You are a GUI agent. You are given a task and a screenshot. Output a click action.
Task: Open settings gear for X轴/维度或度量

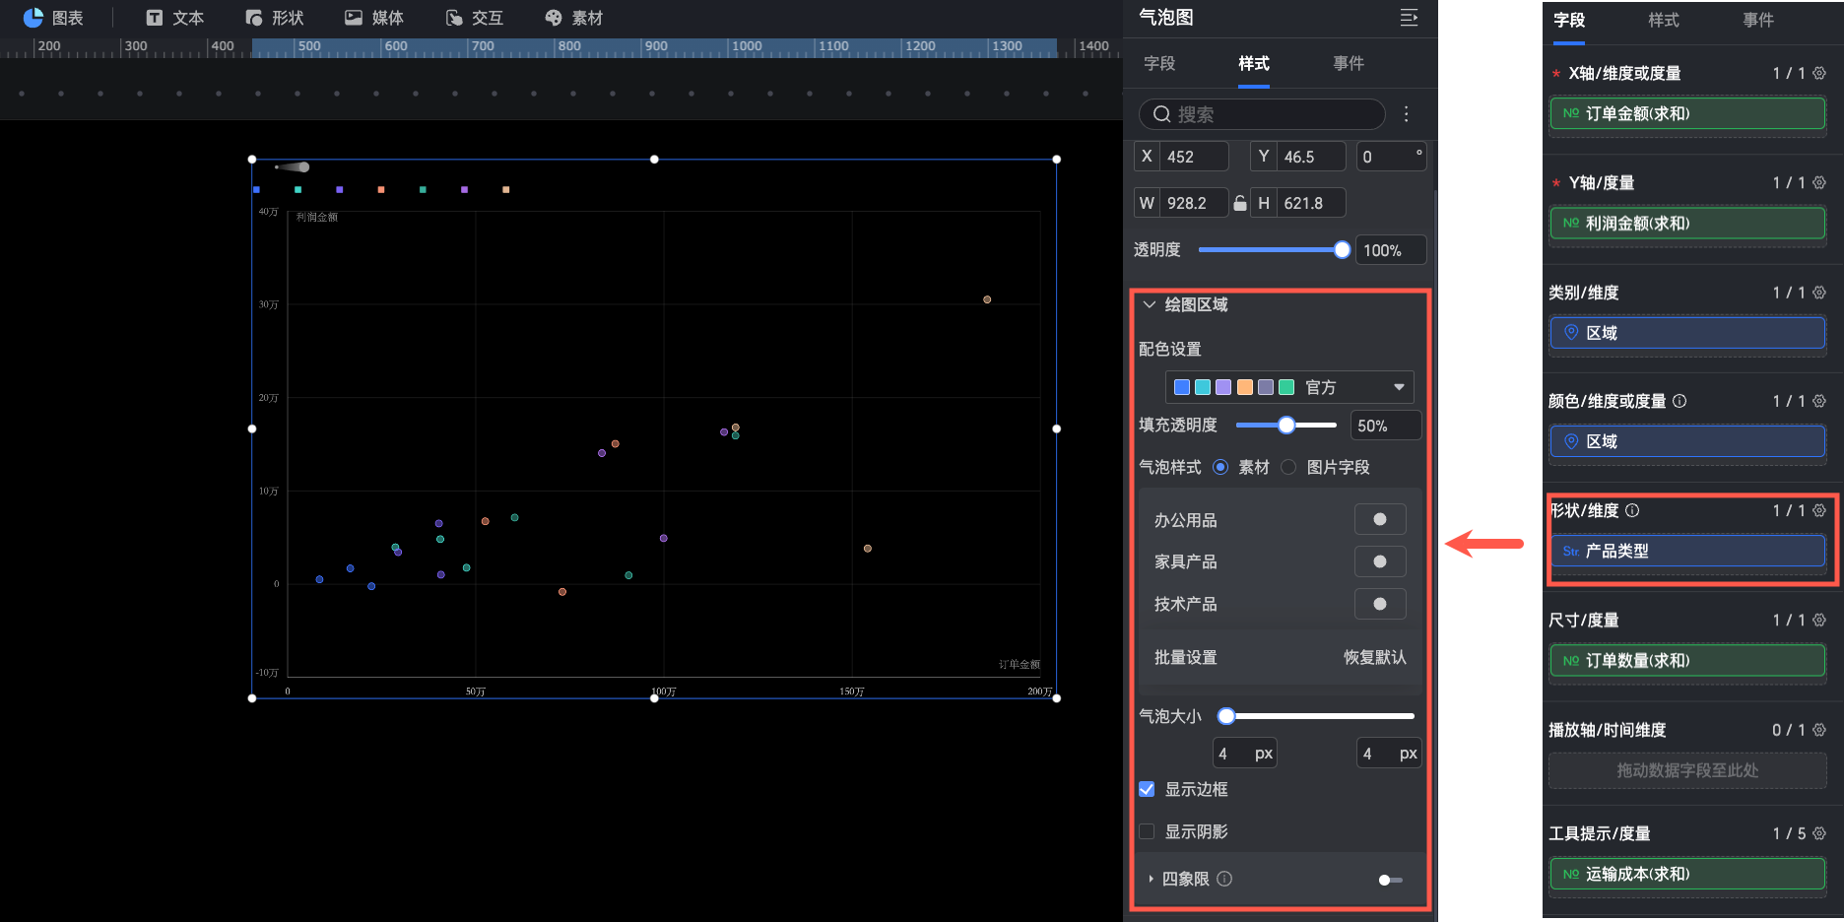[1819, 73]
